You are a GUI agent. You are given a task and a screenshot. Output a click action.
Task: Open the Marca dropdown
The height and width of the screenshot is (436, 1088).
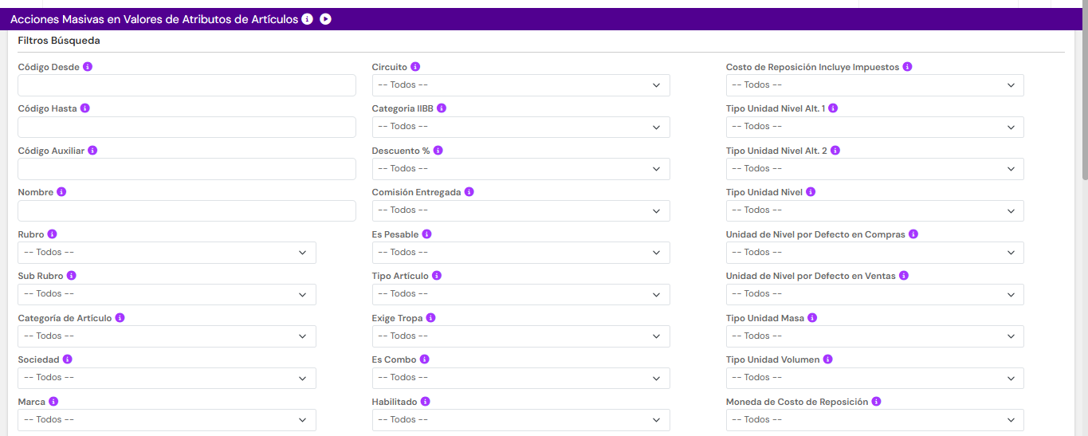point(167,420)
